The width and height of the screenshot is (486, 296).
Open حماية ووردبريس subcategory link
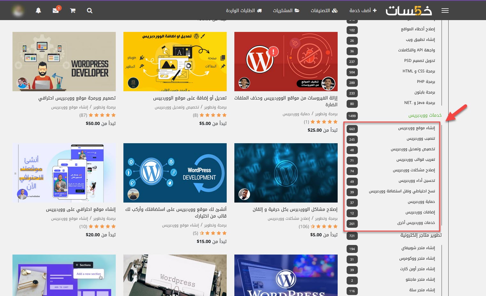point(421,202)
